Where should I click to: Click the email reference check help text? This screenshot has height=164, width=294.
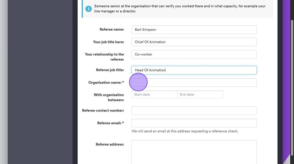coord(184,131)
